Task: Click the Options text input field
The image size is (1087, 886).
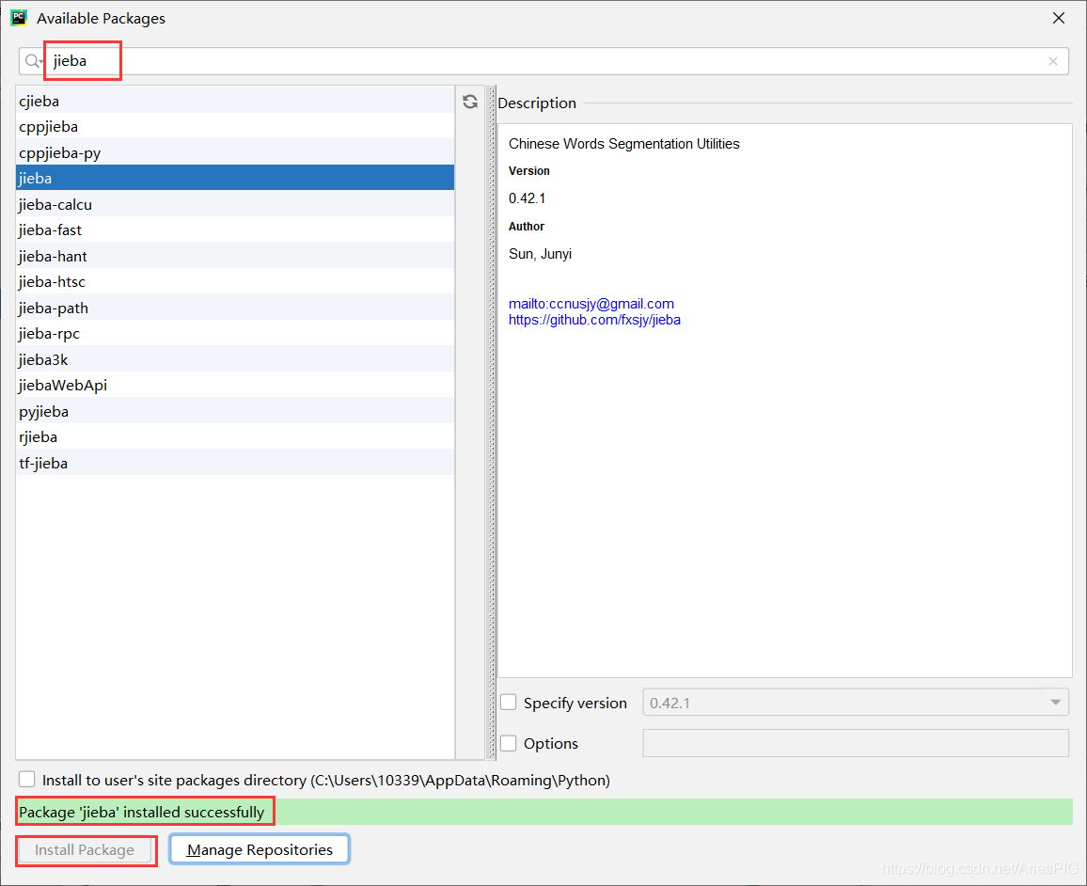Action: coord(856,743)
